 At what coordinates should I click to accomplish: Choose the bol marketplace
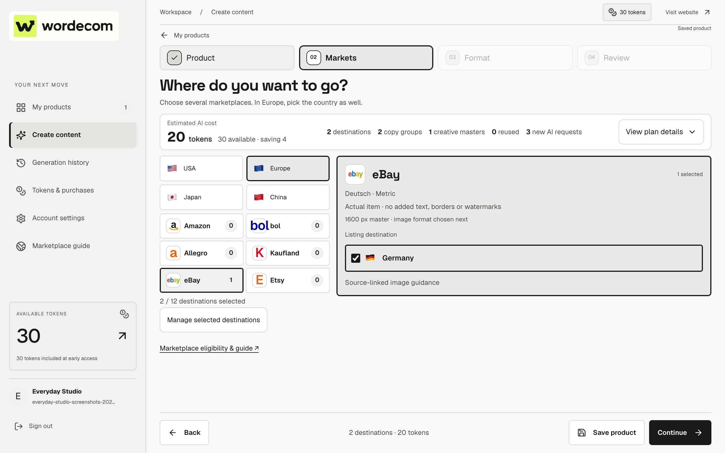click(288, 226)
